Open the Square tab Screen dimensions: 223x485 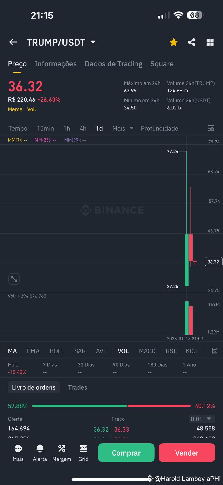coord(162,64)
